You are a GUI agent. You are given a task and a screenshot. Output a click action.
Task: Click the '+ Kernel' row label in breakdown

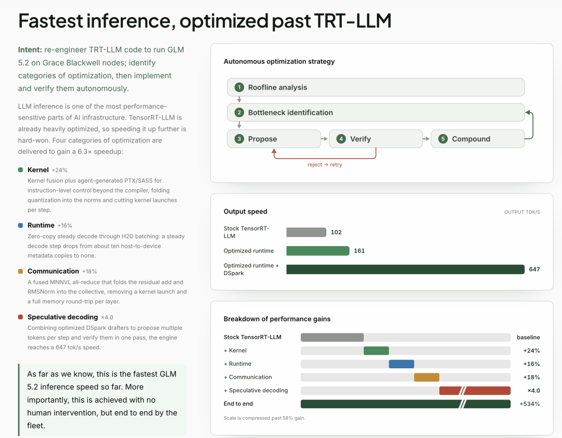point(235,351)
